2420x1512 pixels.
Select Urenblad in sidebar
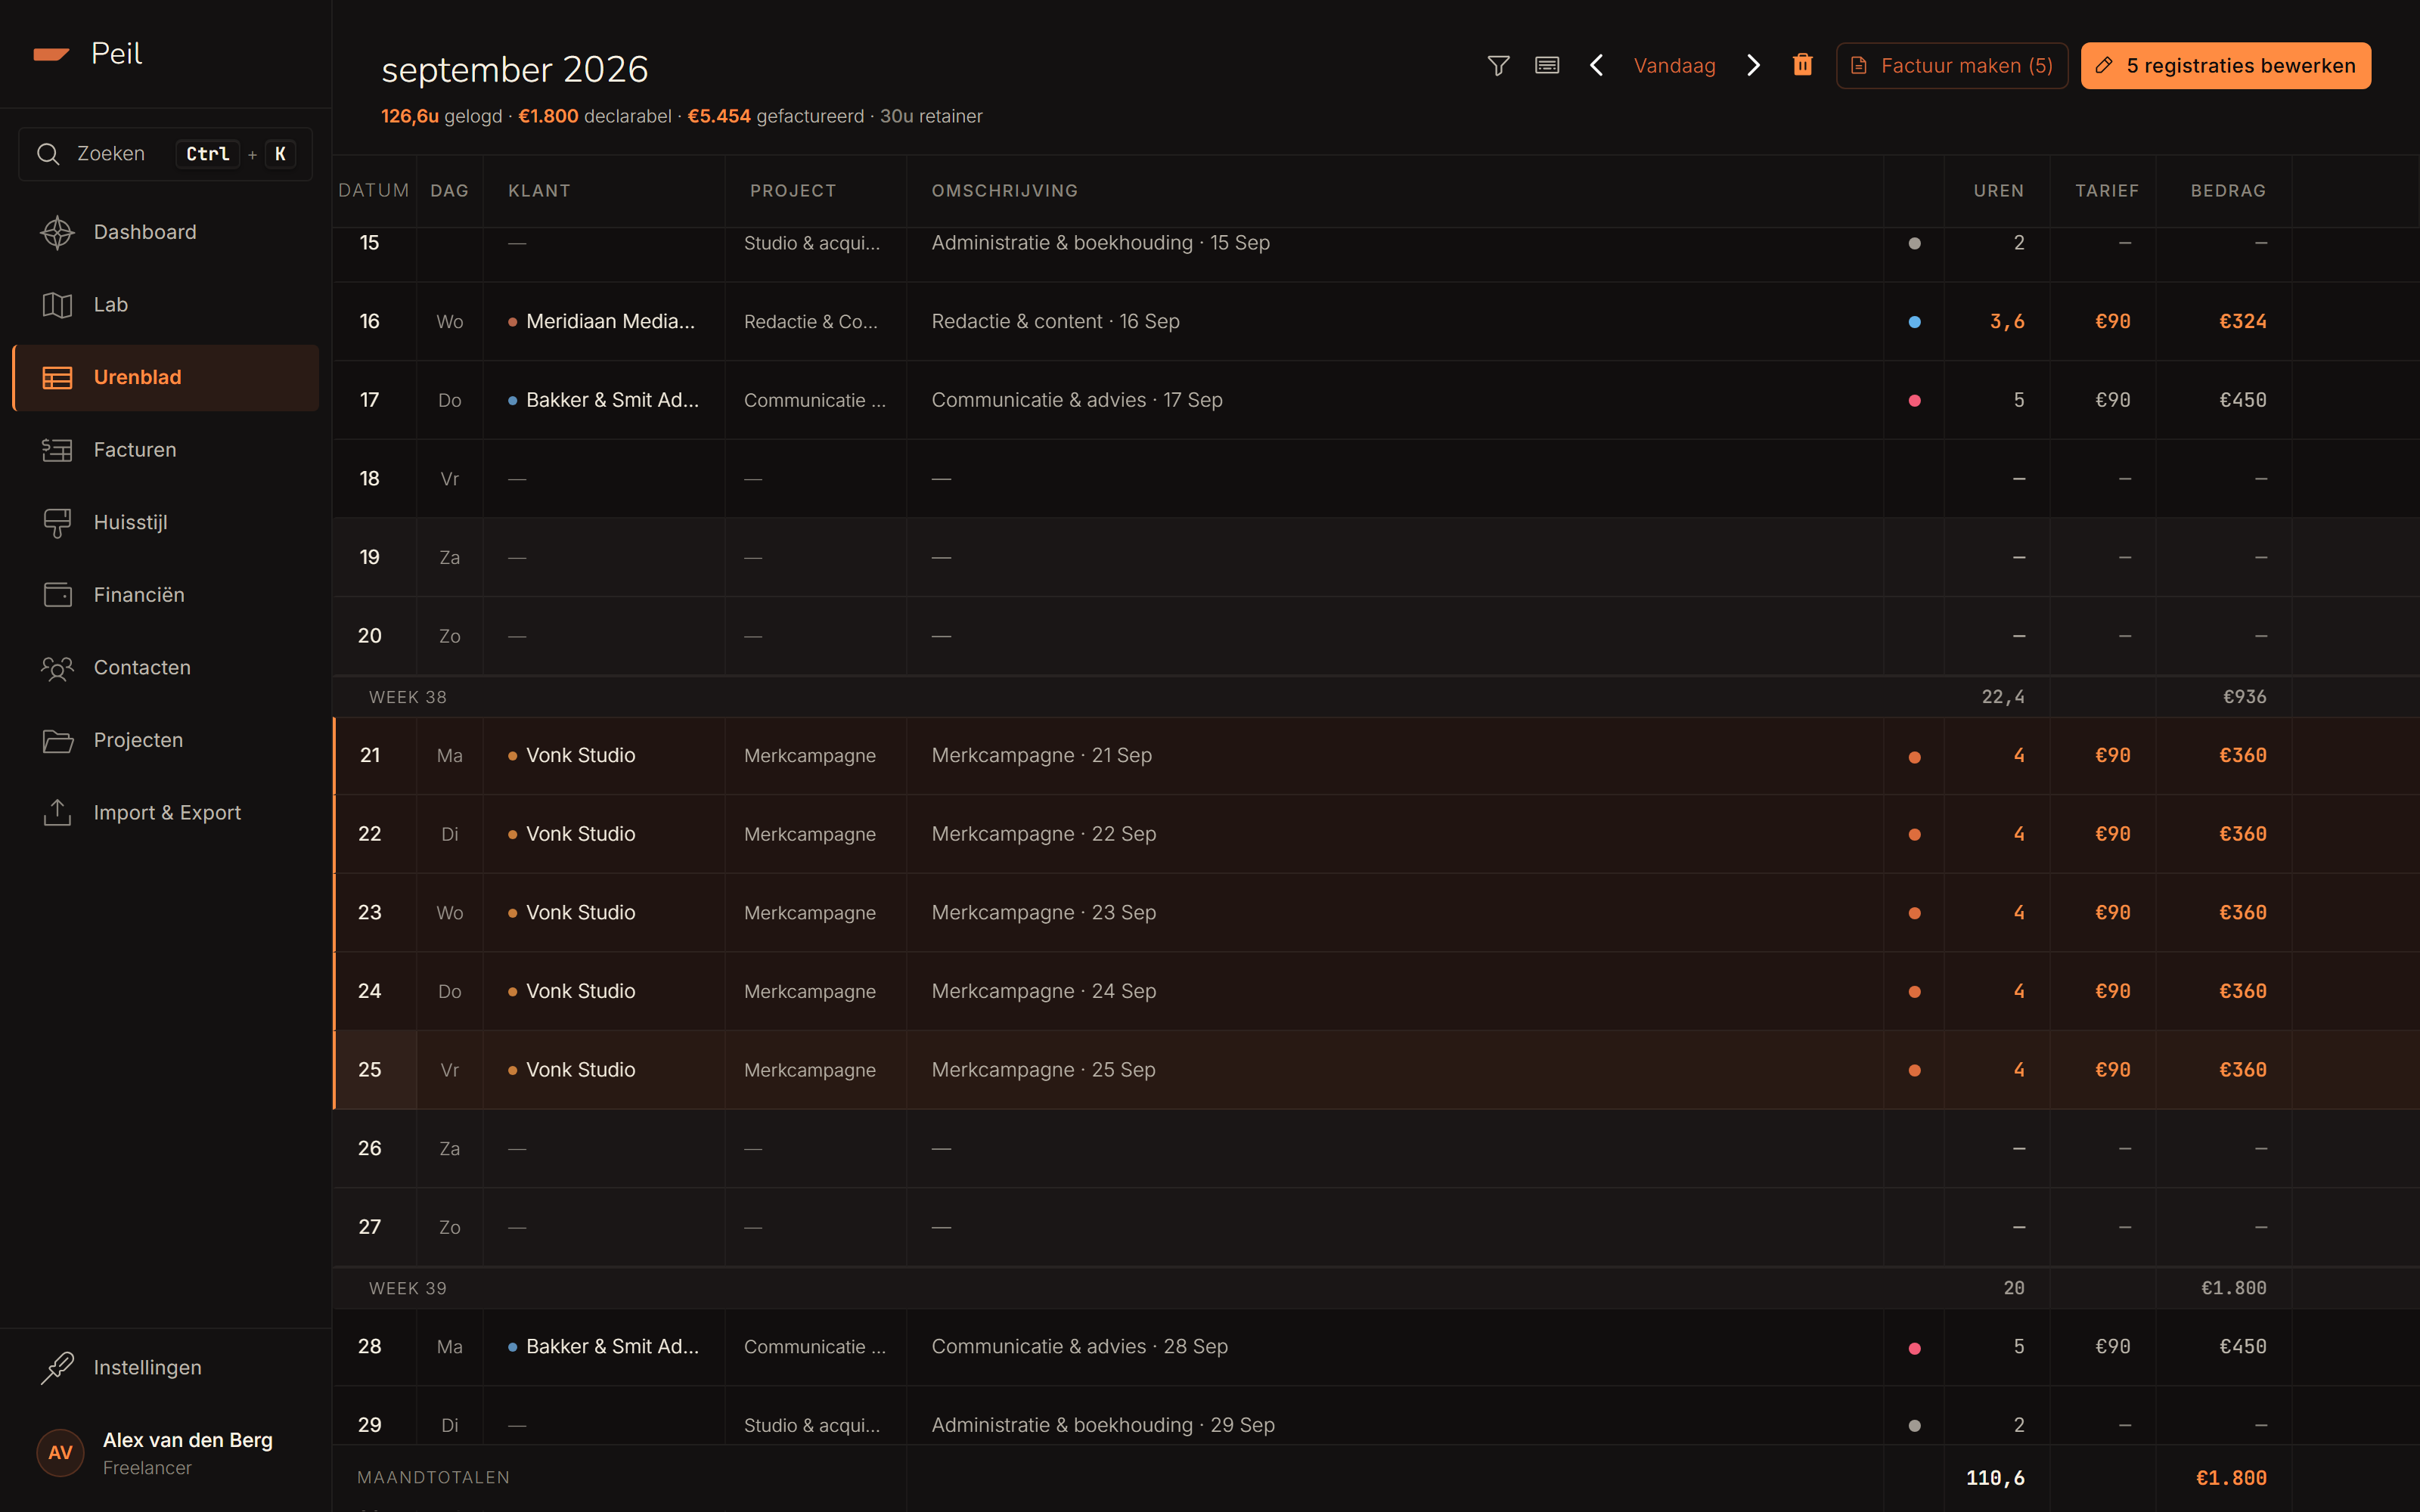pyautogui.click(x=166, y=378)
